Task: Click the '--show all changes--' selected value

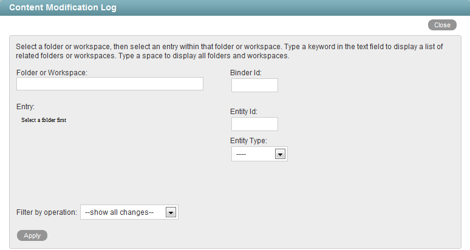Action: pyautogui.click(x=121, y=212)
